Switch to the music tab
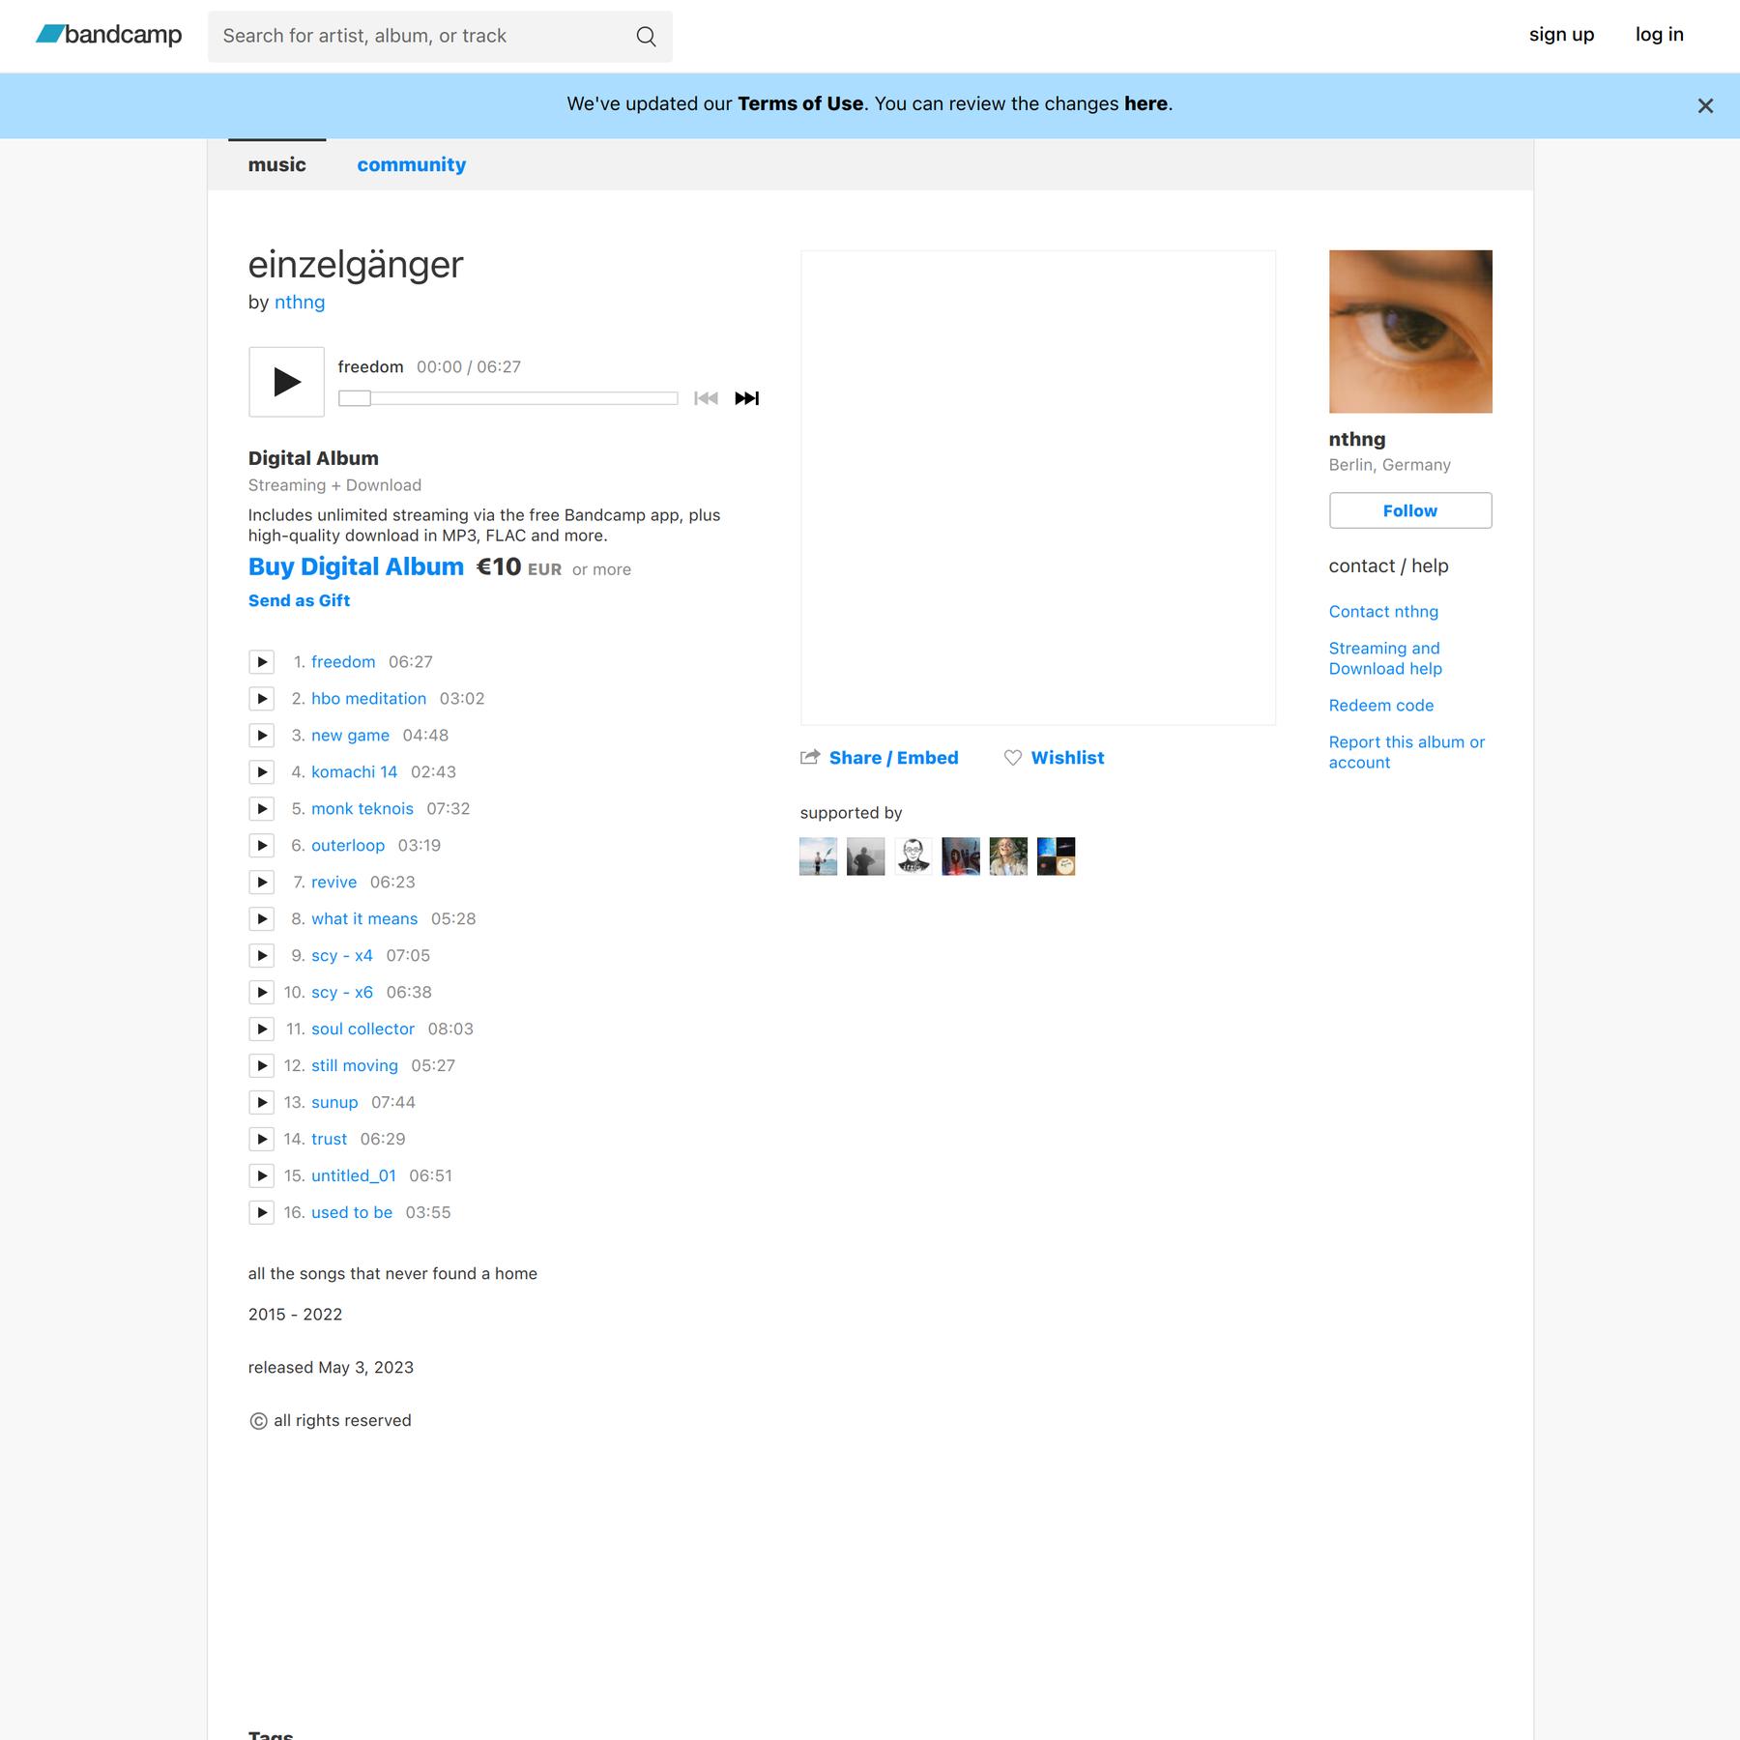Viewport: 1740px width, 1740px height. click(276, 165)
